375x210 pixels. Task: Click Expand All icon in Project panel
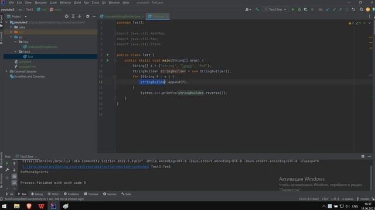click(73, 16)
